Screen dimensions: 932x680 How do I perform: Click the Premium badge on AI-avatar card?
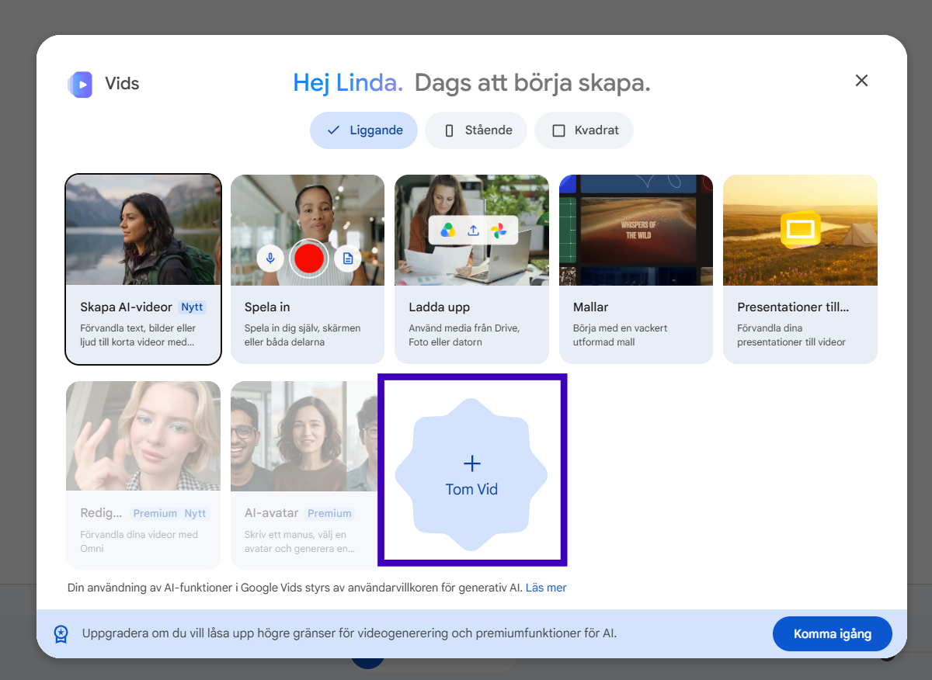pyautogui.click(x=329, y=513)
